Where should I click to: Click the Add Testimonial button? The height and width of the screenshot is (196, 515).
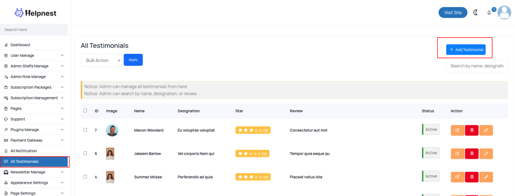[x=466, y=50]
